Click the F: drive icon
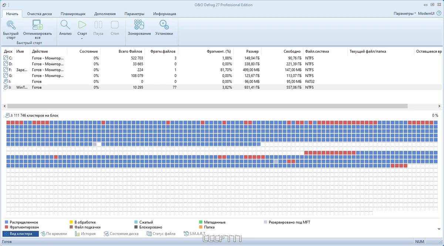Viewport: 444px width, 246px height. [x=6, y=70]
